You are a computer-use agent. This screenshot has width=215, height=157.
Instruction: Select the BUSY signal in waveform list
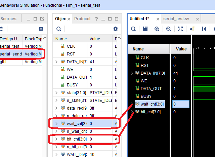[x=146, y=96]
